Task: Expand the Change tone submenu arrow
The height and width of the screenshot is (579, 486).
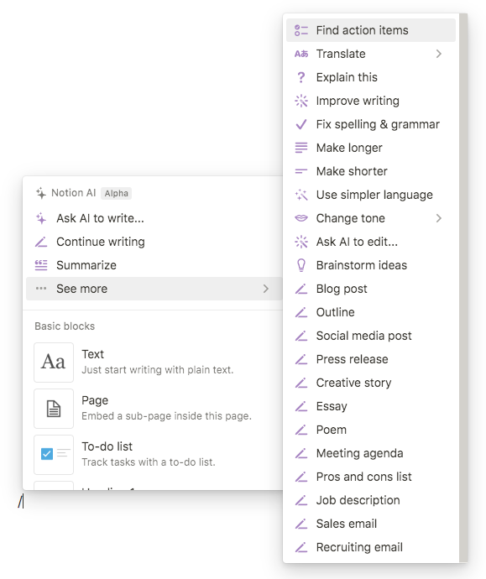Action: pyautogui.click(x=439, y=218)
